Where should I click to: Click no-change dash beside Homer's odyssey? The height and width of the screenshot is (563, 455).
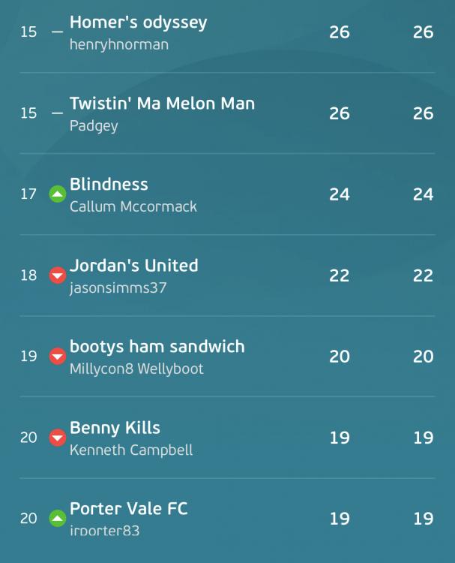[x=58, y=32]
